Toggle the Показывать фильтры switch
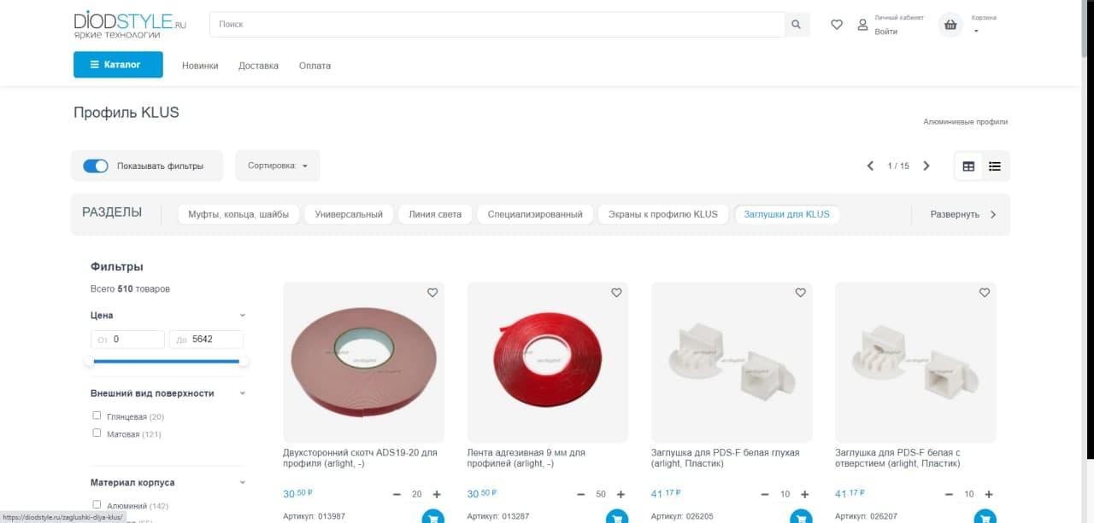This screenshot has height=523, width=1094. point(96,166)
